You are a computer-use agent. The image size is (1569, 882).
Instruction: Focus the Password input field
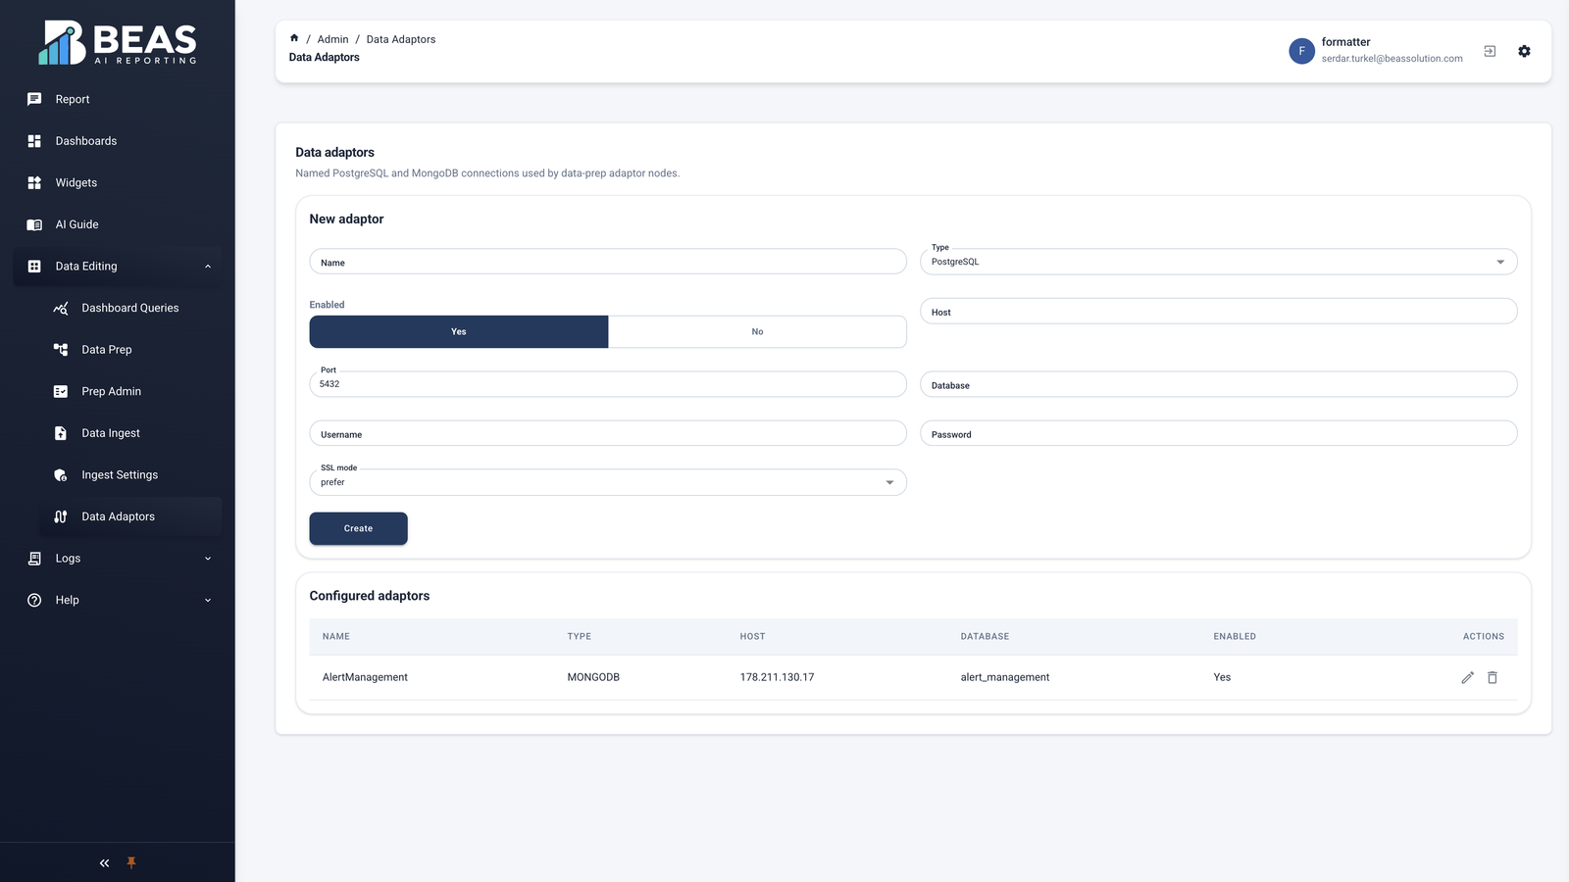(1219, 433)
